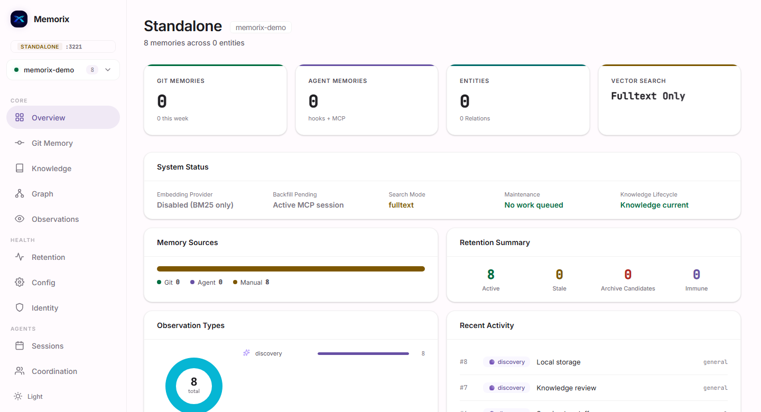
Task: Click the Observations eye icon
Action: pos(20,219)
